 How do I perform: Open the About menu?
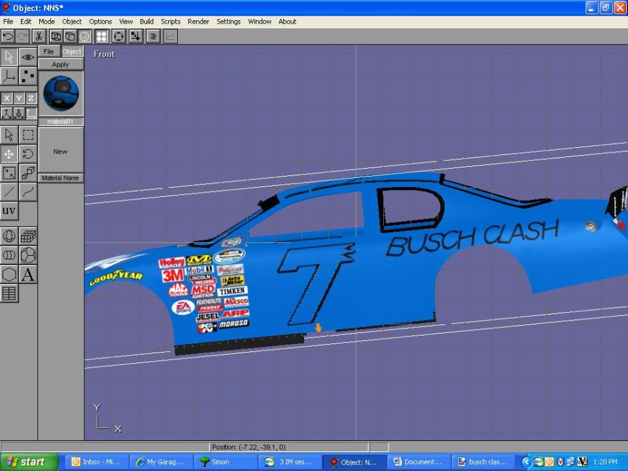287,22
